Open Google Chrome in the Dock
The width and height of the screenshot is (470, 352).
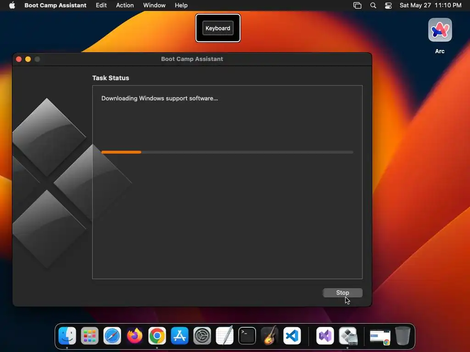pos(157,335)
